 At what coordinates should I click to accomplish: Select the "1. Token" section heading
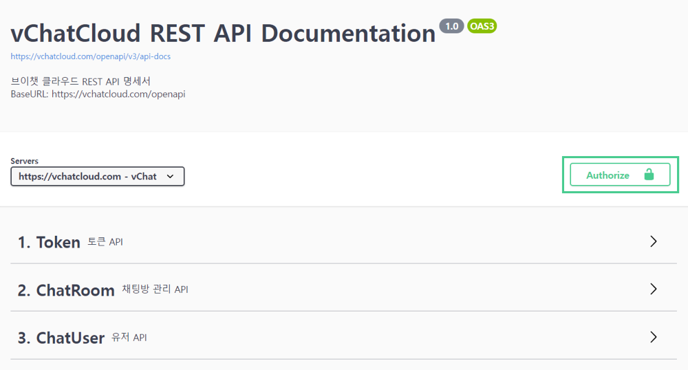49,242
